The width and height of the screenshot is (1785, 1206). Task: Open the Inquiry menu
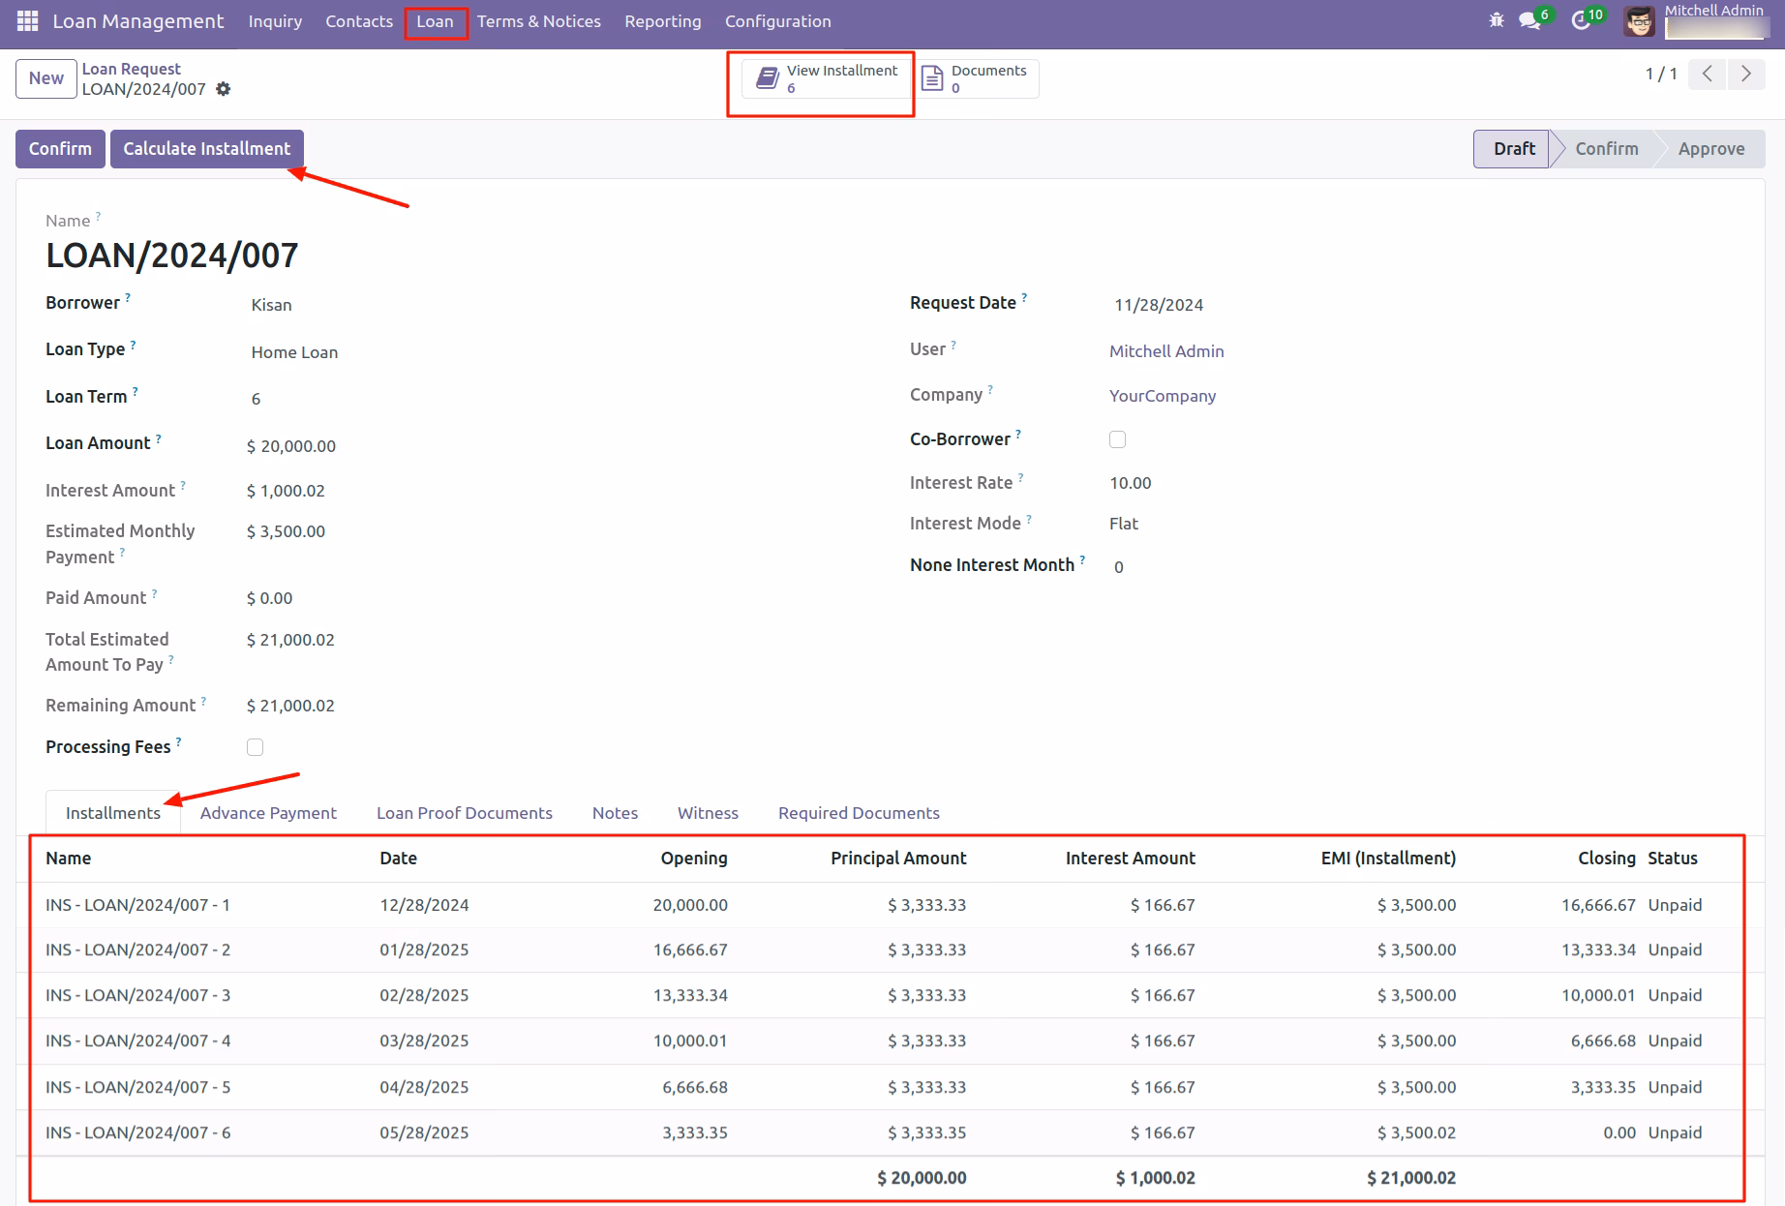[x=275, y=21]
